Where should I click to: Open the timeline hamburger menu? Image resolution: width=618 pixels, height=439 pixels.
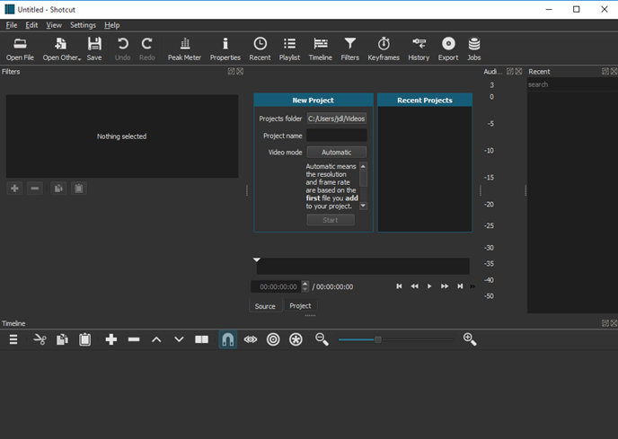pos(13,339)
